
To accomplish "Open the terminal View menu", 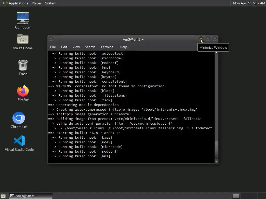I will point(76,47).
